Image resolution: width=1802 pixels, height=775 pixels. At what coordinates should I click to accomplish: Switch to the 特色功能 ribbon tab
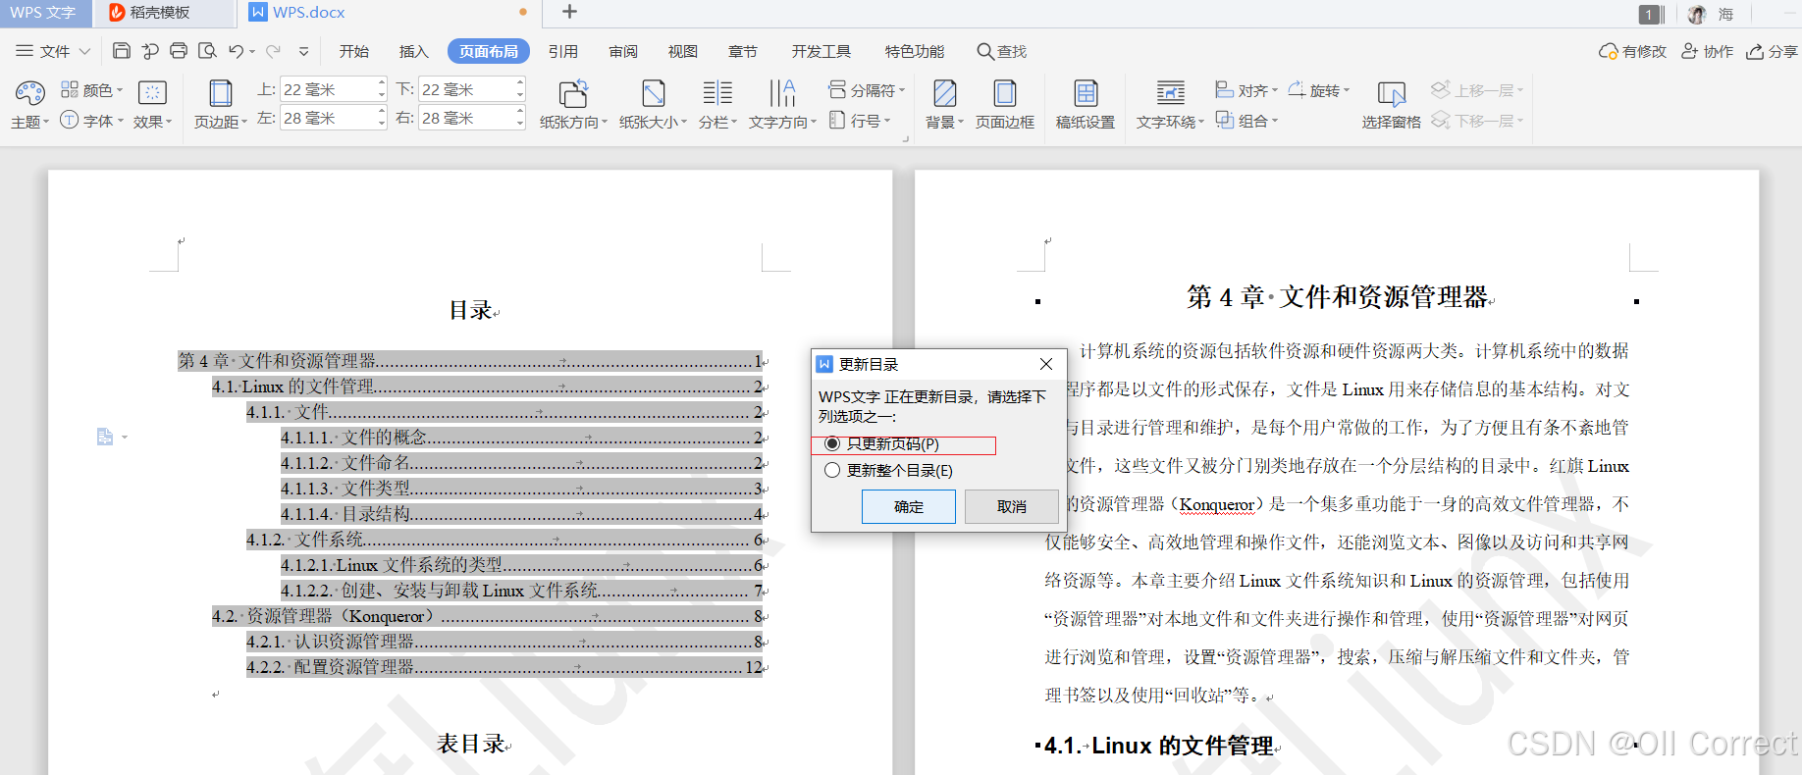click(x=915, y=51)
